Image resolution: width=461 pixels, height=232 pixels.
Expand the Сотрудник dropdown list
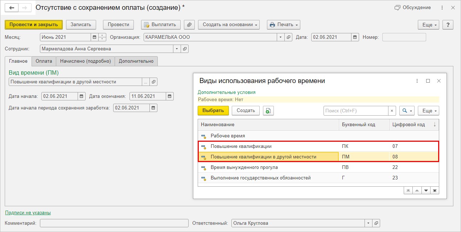pyautogui.click(x=177, y=49)
